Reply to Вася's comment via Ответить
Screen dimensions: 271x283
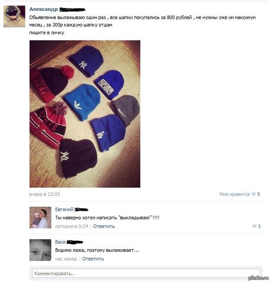click(93, 259)
